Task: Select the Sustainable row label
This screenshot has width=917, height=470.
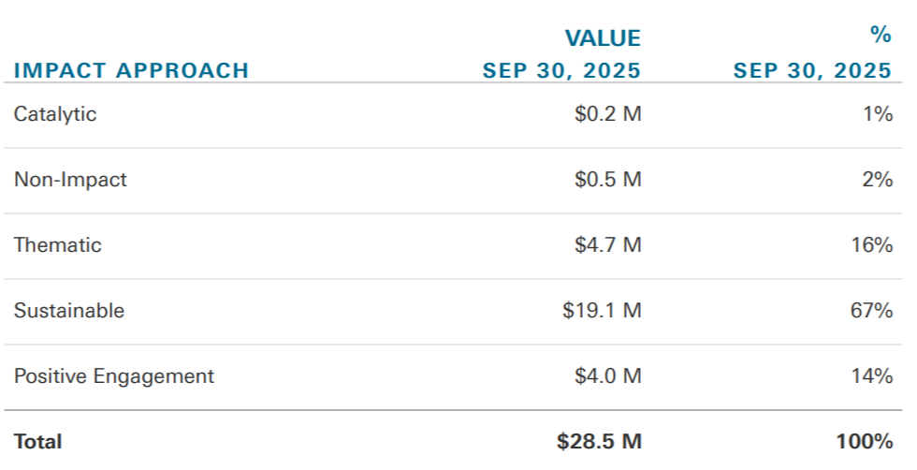Action: click(x=69, y=310)
